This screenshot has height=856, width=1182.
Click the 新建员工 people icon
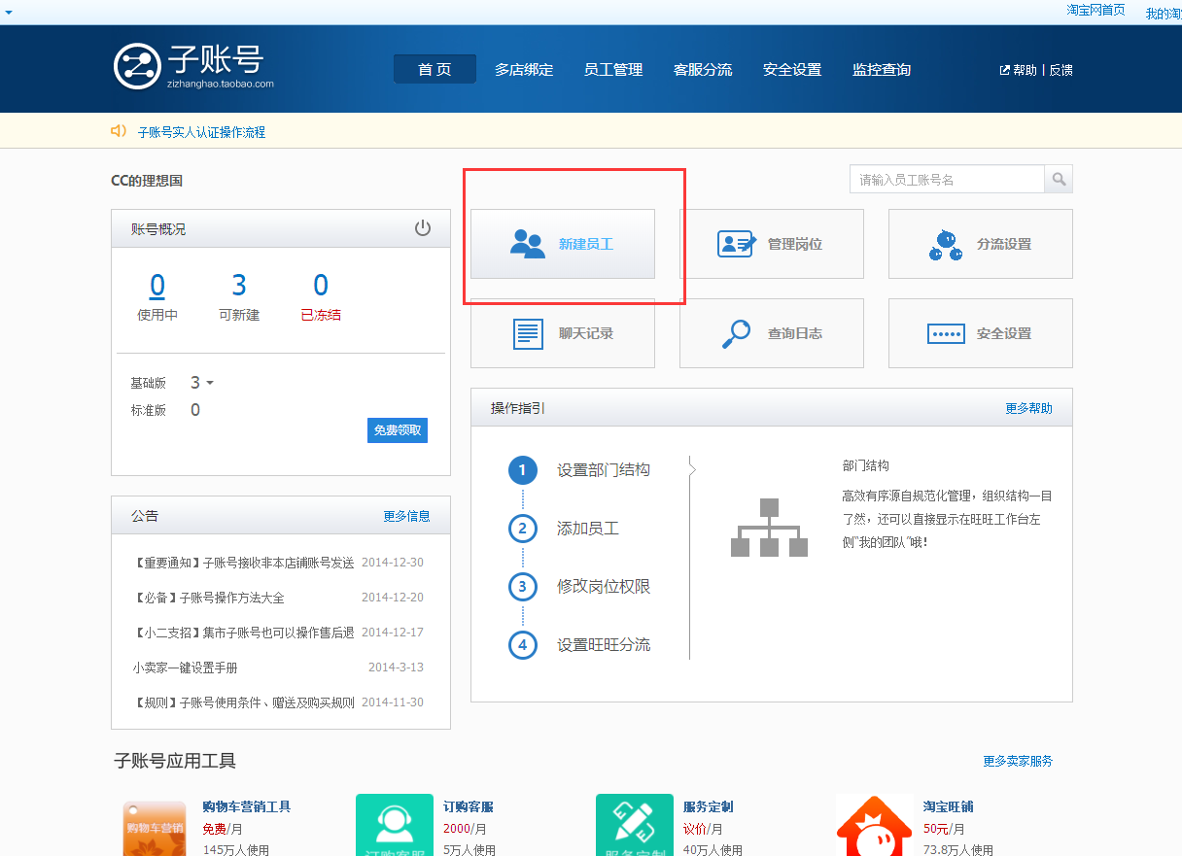point(527,244)
